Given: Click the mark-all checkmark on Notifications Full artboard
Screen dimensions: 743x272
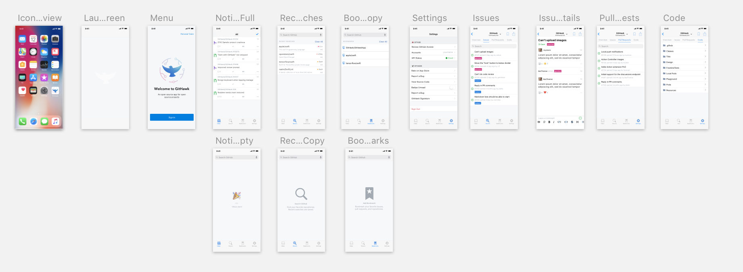Looking at the screenshot, I should coord(257,34).
